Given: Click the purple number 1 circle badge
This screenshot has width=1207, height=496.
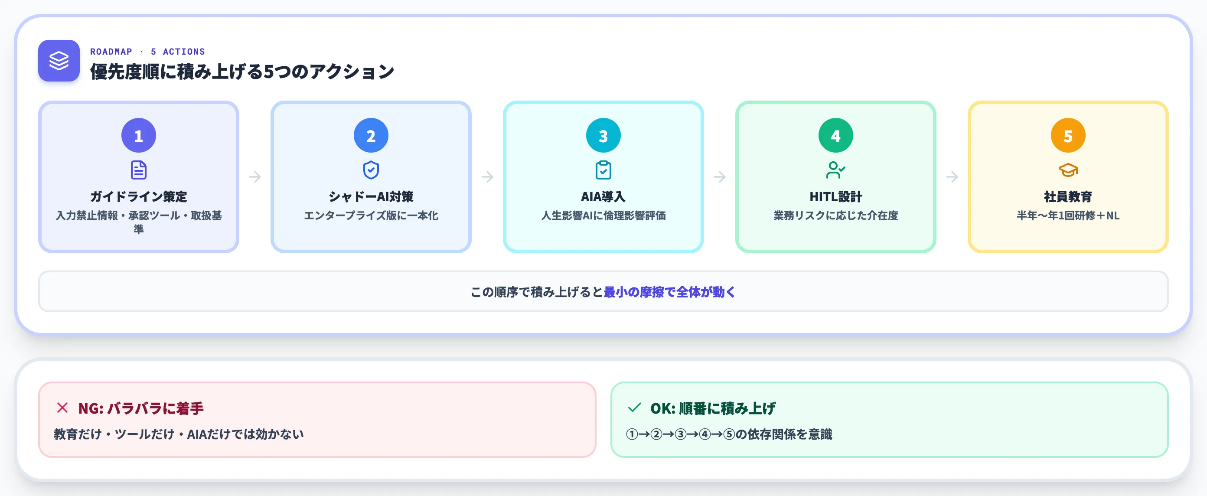Looking at the screenshot, I should click(139, 135).
